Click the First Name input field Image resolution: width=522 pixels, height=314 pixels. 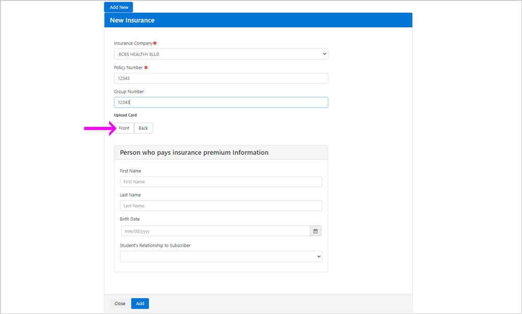click(221, 182)
